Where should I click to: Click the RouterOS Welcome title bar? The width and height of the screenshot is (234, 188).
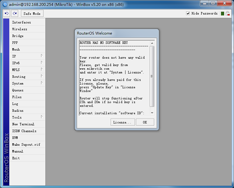(x=117, y=33)
